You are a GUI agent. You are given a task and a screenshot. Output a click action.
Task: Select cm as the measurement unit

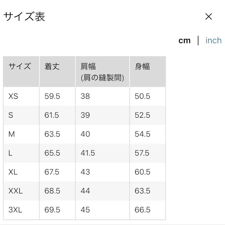point(185,40)
